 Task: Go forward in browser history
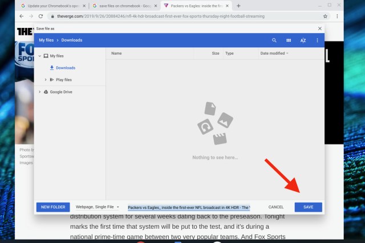31,17
